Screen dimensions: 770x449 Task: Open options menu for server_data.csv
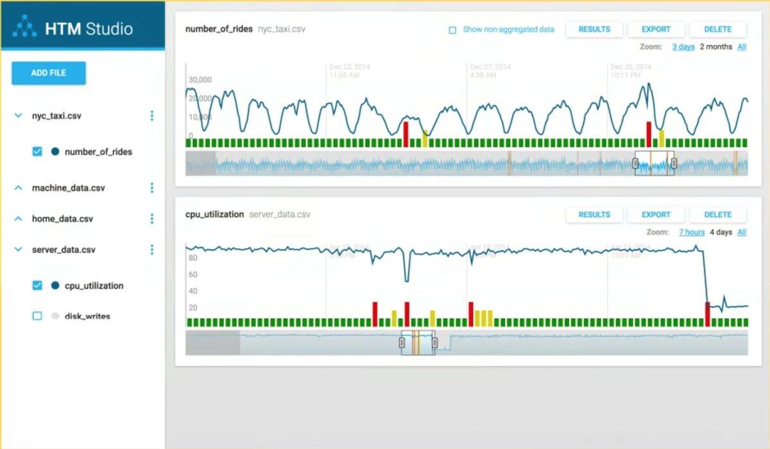[x=152, y=250]
